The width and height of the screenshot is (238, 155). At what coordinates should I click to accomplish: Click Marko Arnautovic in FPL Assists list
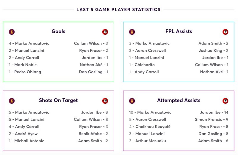(x=152, y=43)
